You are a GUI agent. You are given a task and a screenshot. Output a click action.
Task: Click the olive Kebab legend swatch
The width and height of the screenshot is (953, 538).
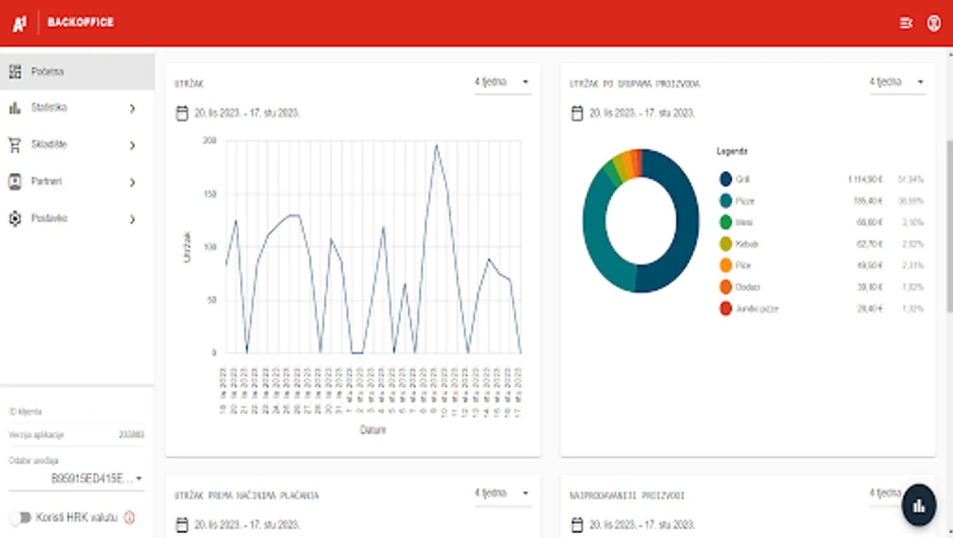pyautogui.click(x=726, y=244)
